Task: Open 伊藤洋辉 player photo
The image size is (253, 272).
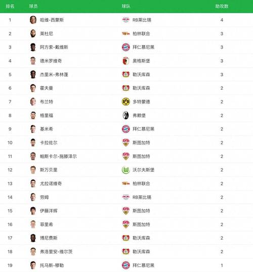Action: coord(33,211)
